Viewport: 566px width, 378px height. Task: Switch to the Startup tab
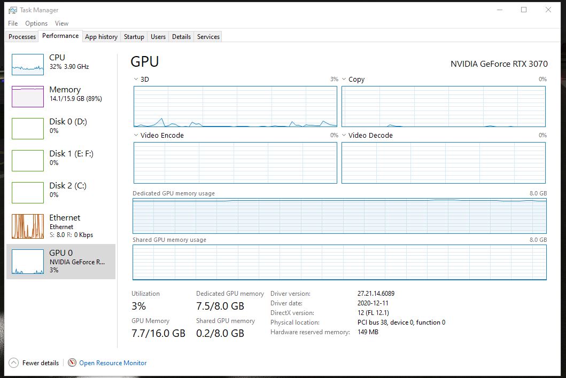[134, 37]
